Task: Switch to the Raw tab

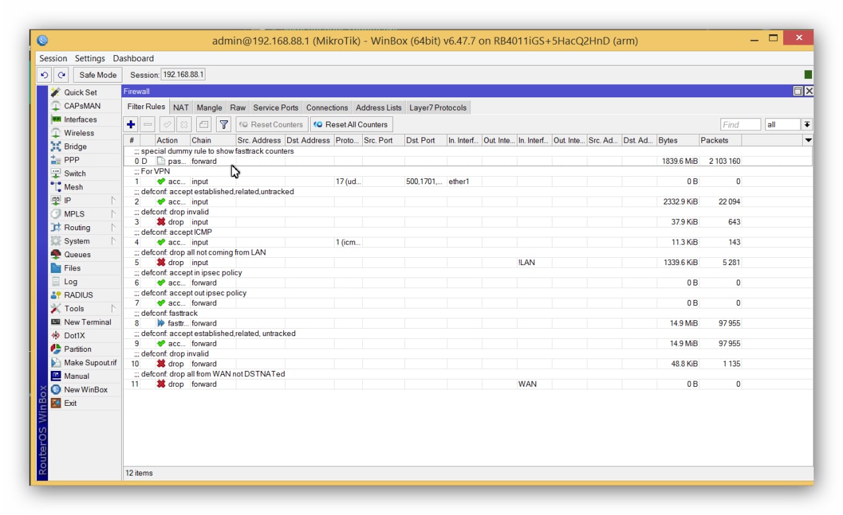Action: [238, 108]
